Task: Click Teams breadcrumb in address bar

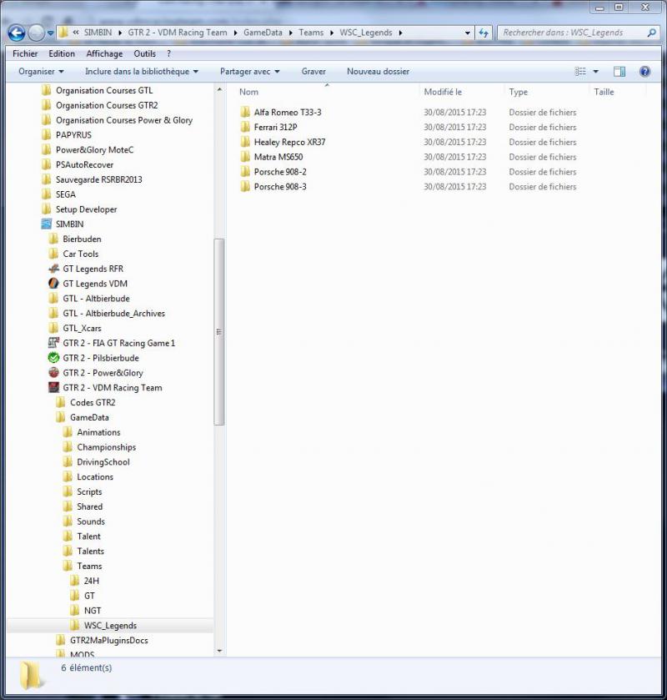Action: (311, 33)
